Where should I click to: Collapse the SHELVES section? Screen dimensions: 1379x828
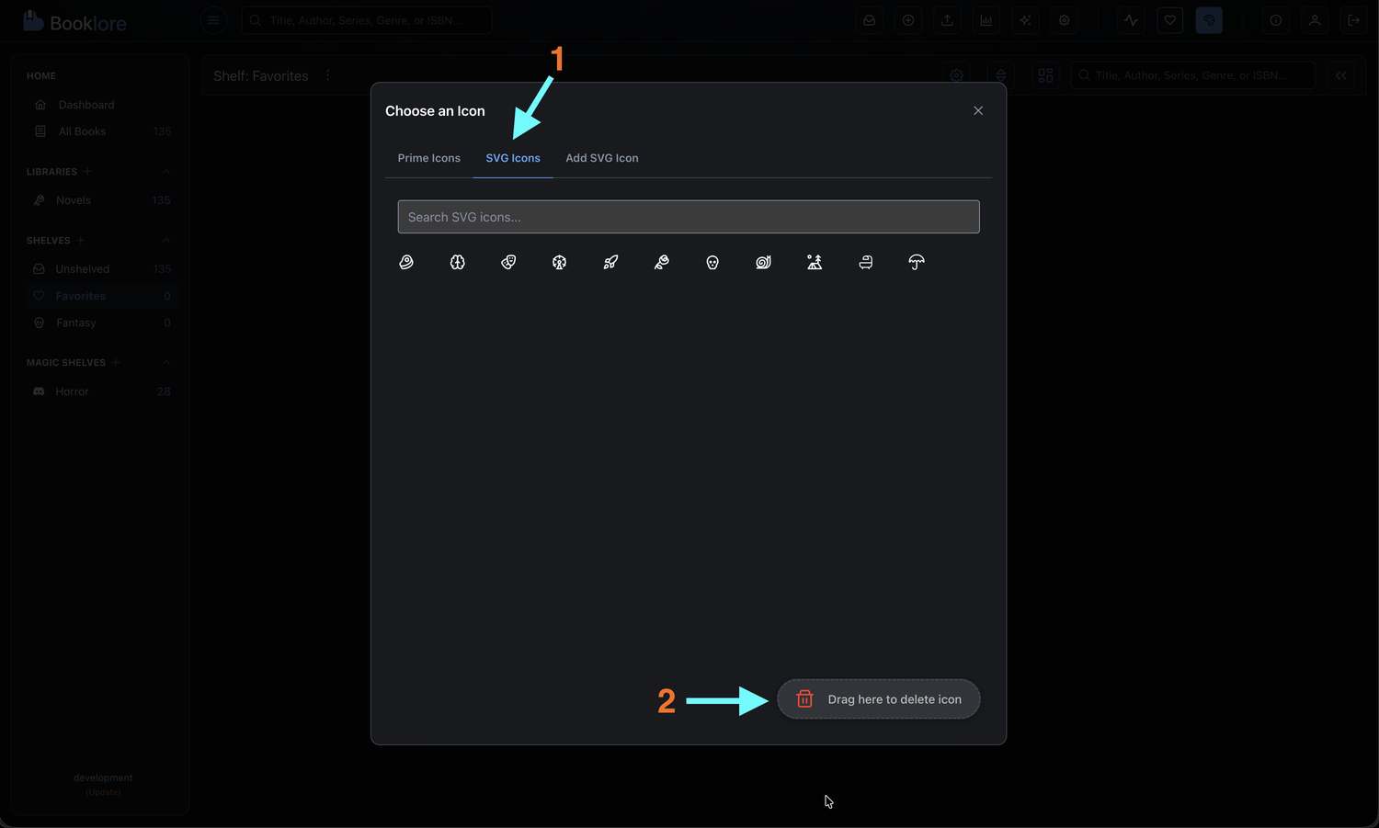pos(165,240)
